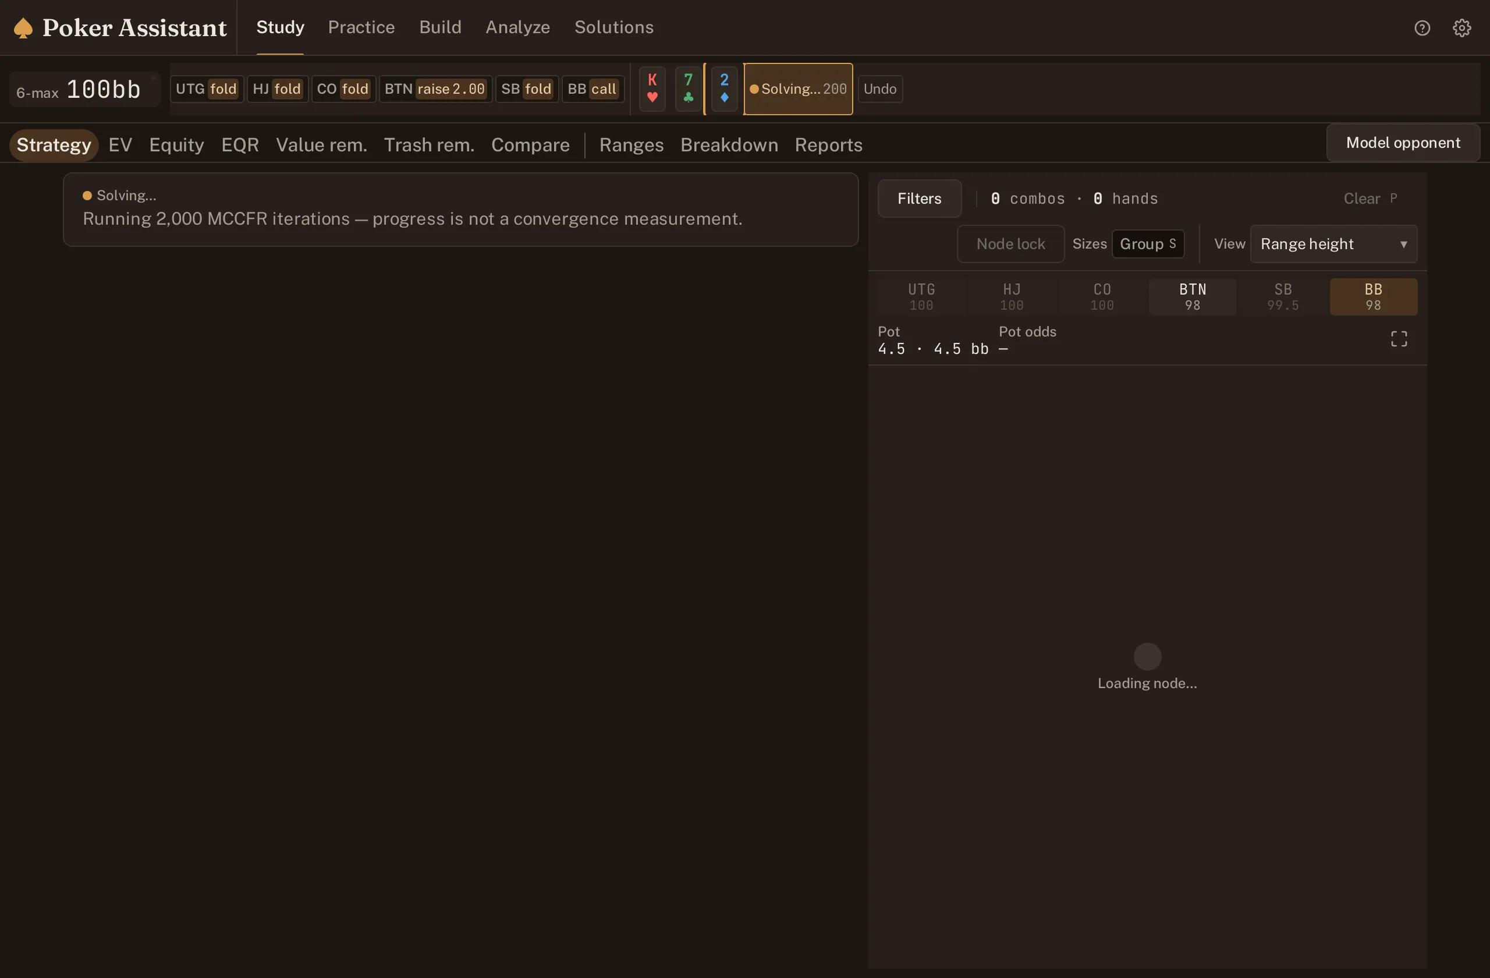The height and width of the screenshot is (978, 1490).
Task: Open the Ranges tab
Action: point(631,146)
